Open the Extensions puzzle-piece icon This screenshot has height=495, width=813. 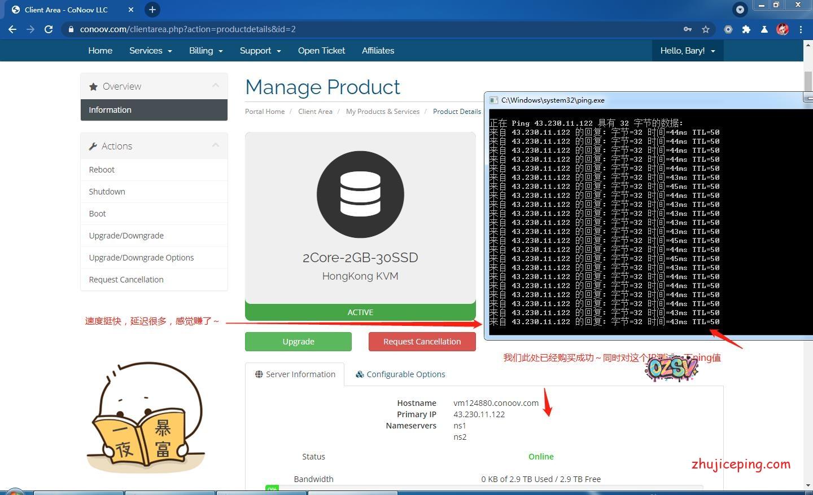click(x=746, y=29)
